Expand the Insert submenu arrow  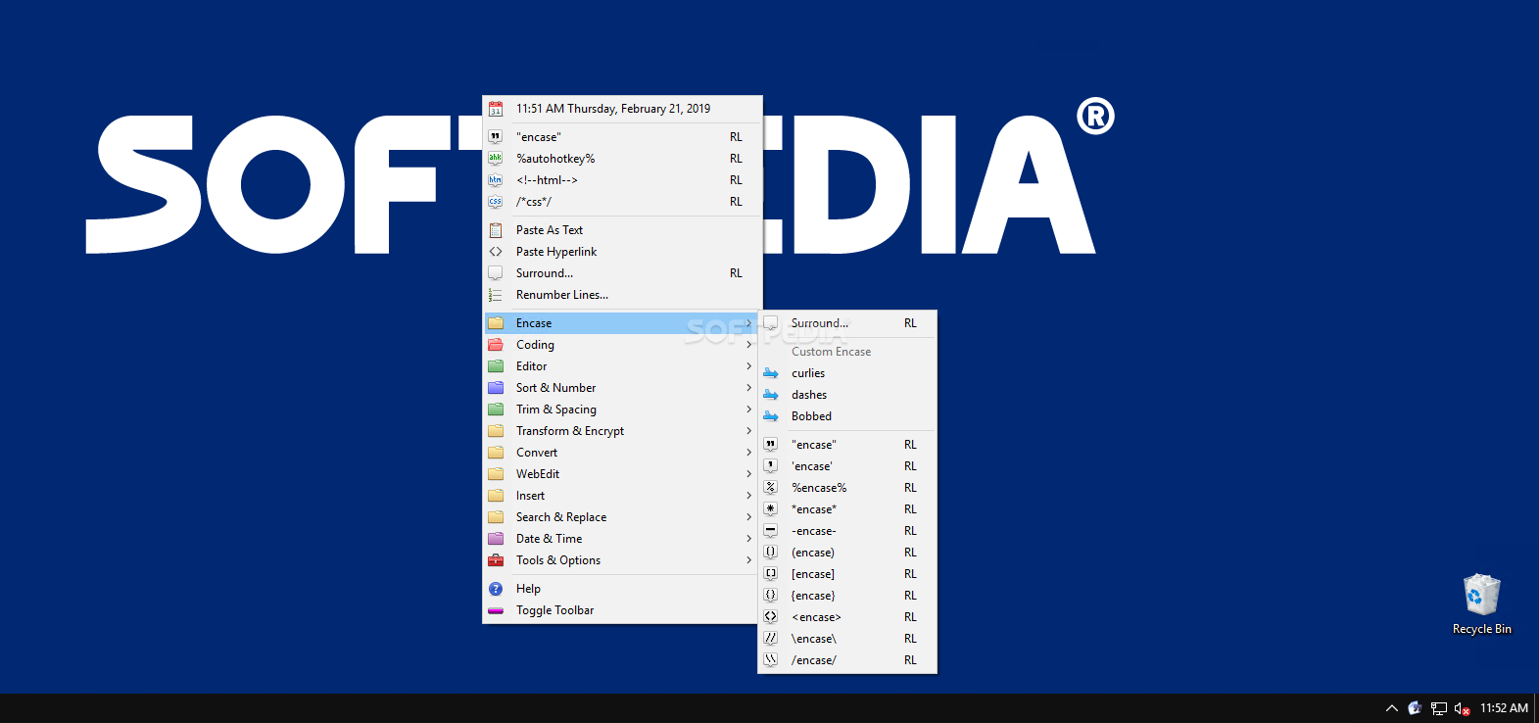749,496
